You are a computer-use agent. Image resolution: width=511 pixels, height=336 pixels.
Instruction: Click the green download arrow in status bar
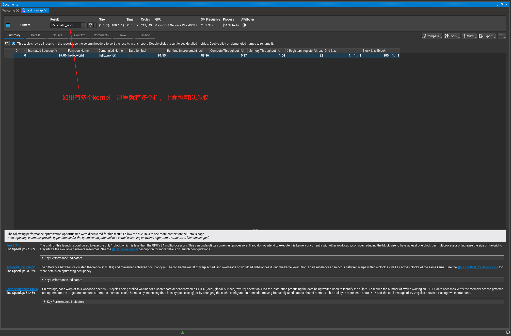[x=182, y=332]
